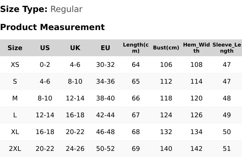Select the UK 8-10 cell
This screenshot has height=157, width=242.
coord(75,81)
